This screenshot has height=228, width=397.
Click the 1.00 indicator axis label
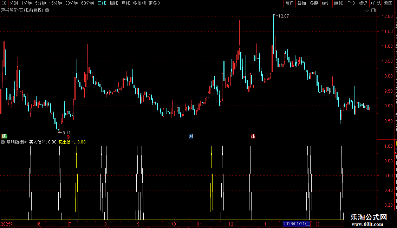click(388, 146)
